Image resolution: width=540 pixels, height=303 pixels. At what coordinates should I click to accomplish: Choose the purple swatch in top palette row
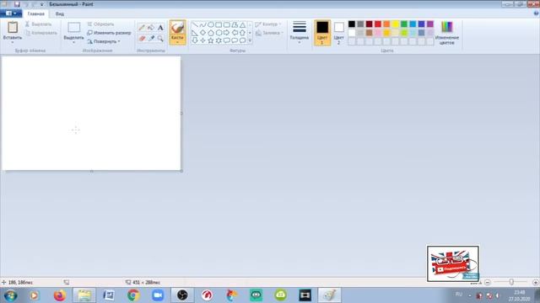tap(430, 24)
